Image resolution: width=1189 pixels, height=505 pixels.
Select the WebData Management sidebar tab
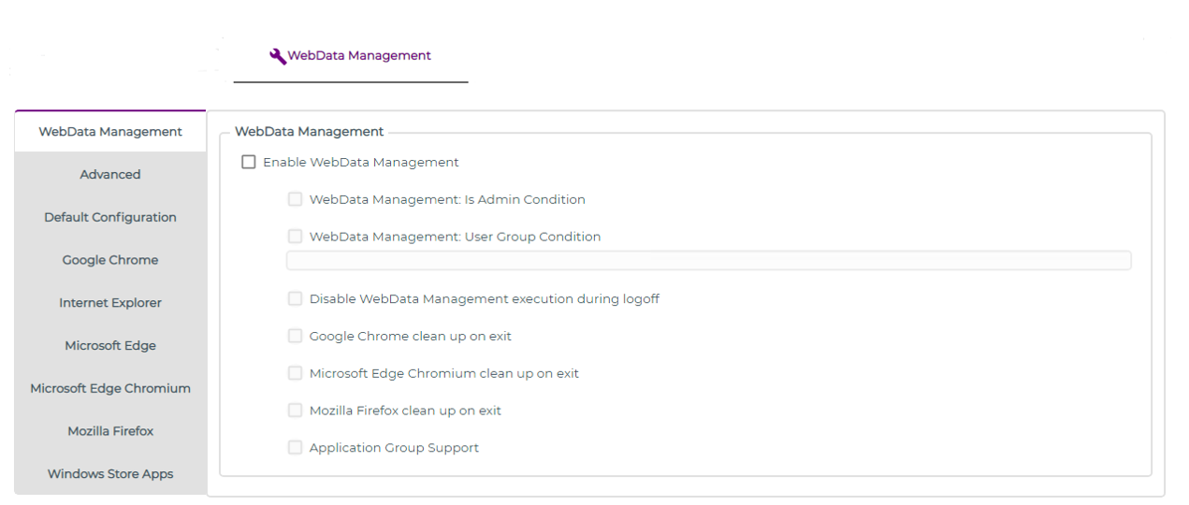tap(110, 132)
